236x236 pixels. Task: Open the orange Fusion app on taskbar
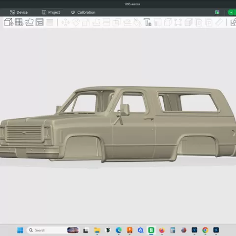130,230
